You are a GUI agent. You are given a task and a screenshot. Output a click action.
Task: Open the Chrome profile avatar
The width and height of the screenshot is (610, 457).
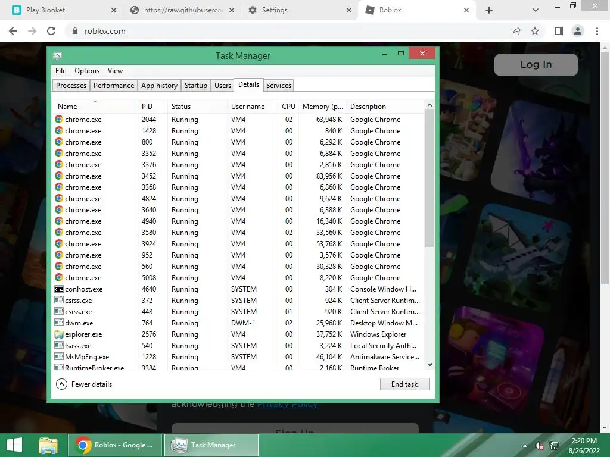[x=578, y=31]
